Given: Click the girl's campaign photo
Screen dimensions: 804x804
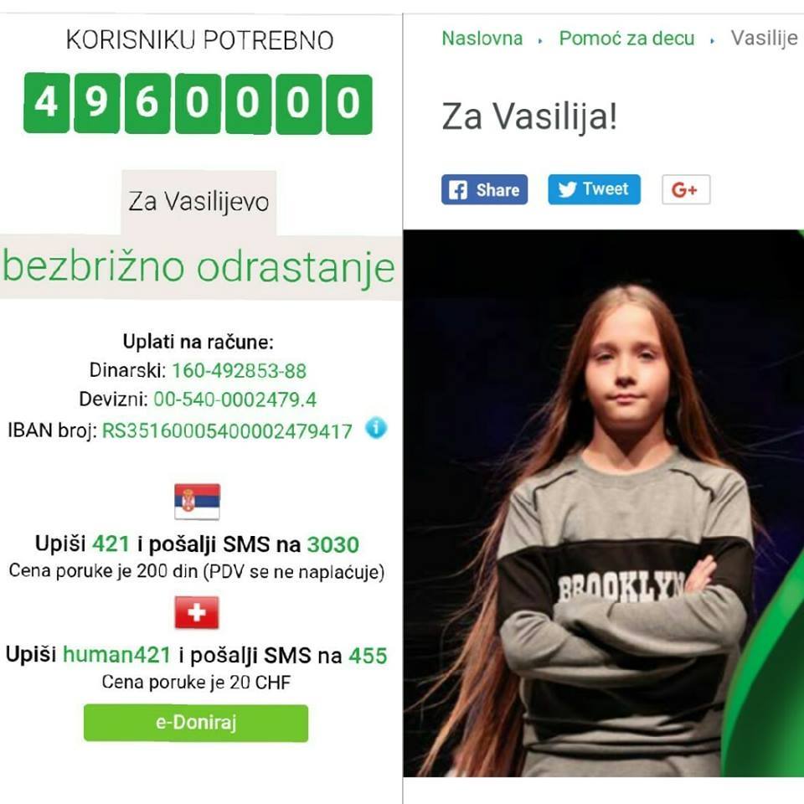Looking at the screenshot, I should pyautogui.click(x=604, y=503).
